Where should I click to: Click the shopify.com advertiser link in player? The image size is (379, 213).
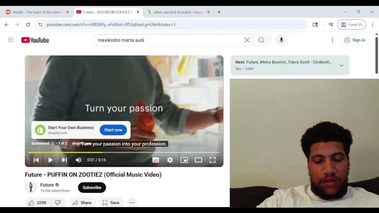[x=81, y=143]
